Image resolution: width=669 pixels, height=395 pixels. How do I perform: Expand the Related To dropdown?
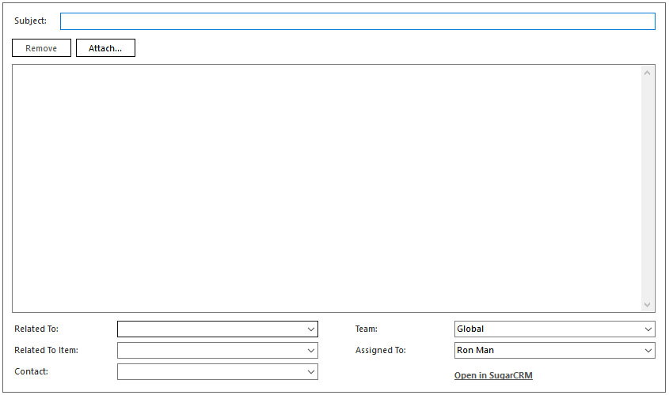310,329
